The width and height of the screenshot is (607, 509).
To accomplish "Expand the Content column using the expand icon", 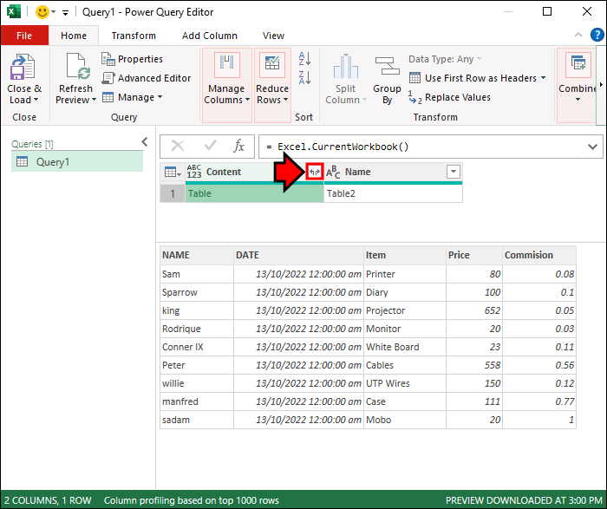I will [315, 173].
